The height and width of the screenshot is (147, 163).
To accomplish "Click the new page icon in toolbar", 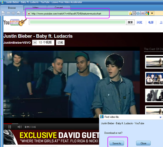I will pos(3,13).
